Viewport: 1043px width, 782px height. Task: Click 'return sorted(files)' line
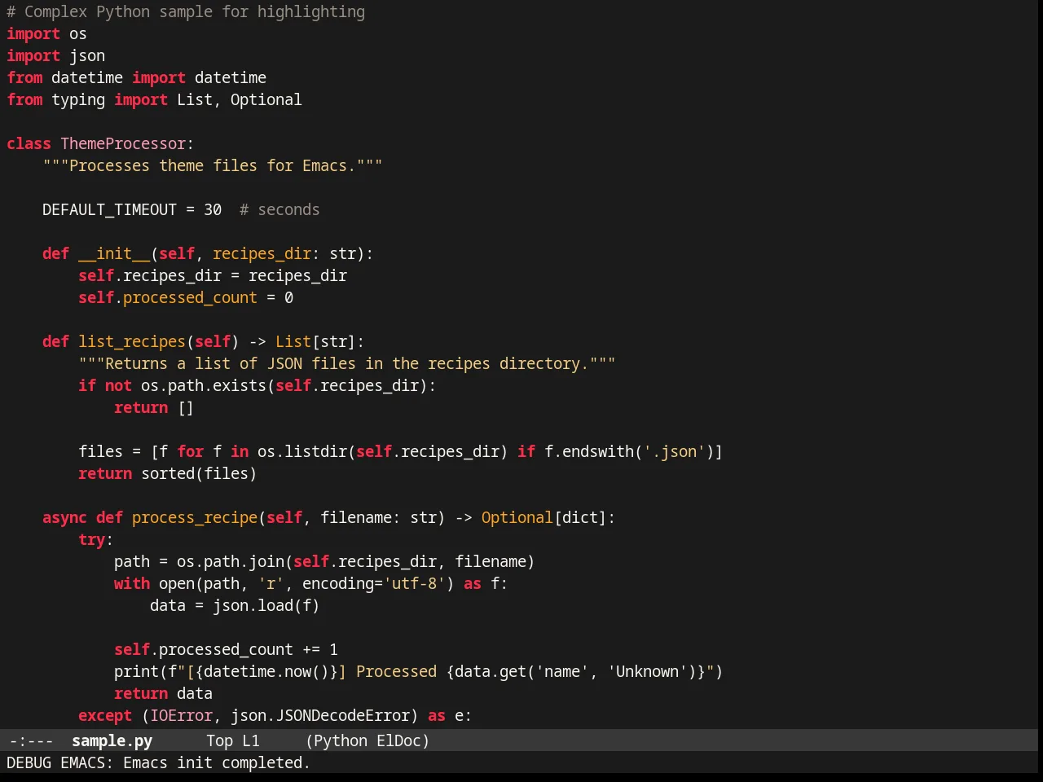[168, 473]
